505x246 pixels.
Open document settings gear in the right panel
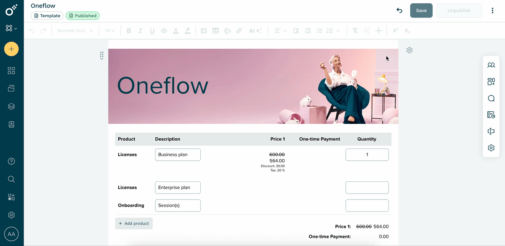click(491, 148)
